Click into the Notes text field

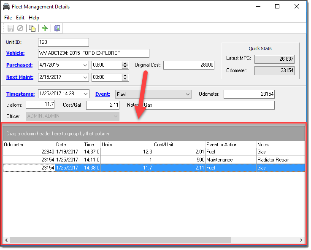tap(209, 105)
